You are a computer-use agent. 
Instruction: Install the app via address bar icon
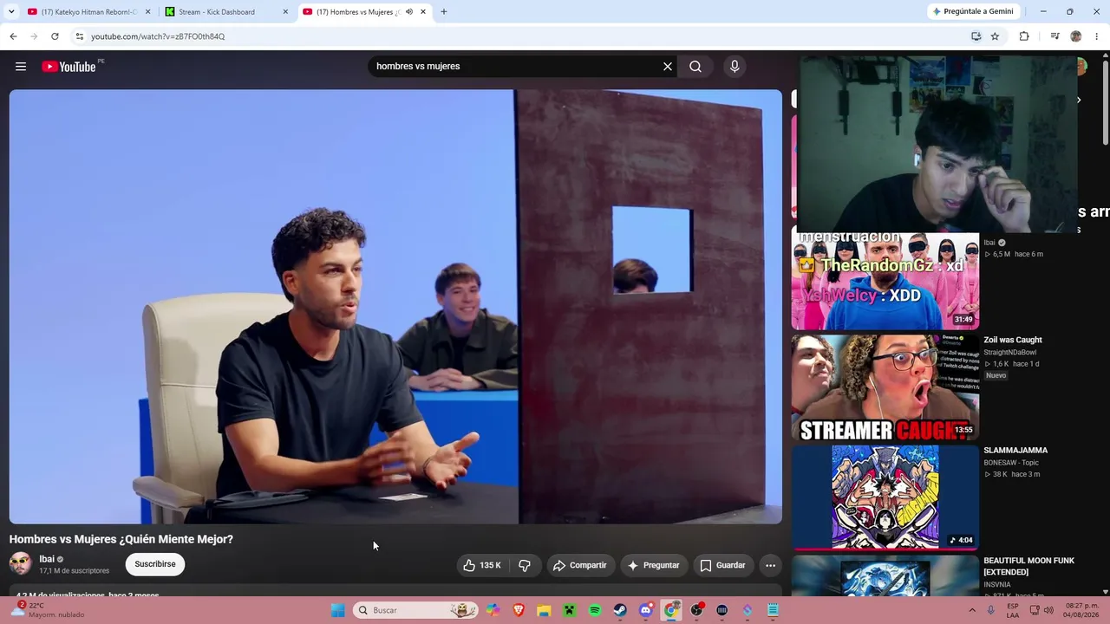(976, 36)
